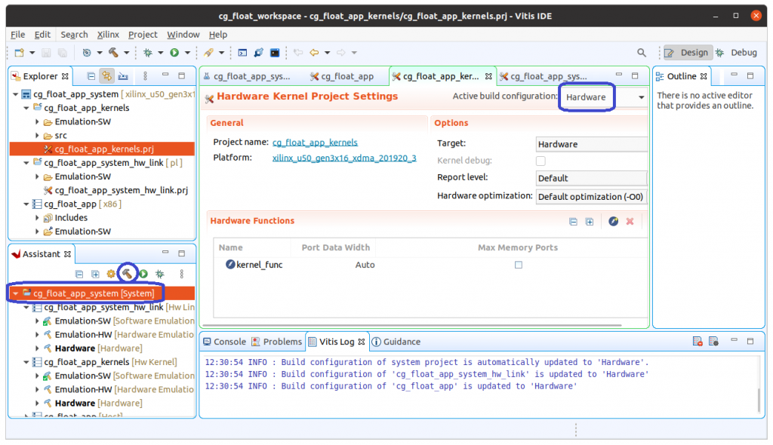The width and height of the screenshot is (773, 445).
Task: Click Assistant expand all icon
Action: pyautogui.click(x=95, y=274)
